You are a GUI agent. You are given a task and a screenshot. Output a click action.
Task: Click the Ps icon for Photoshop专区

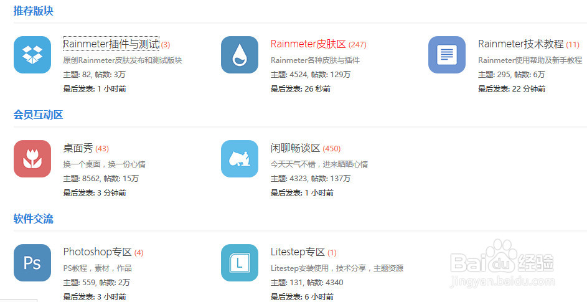[x=32, y=263]
